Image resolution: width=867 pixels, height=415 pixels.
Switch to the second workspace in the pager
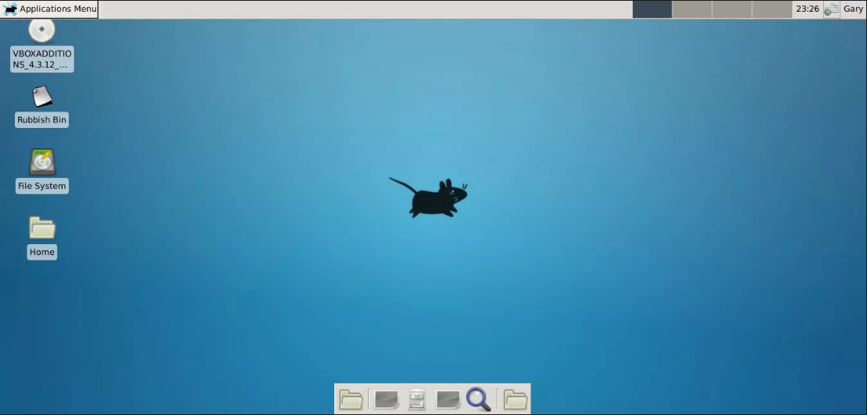692,9
